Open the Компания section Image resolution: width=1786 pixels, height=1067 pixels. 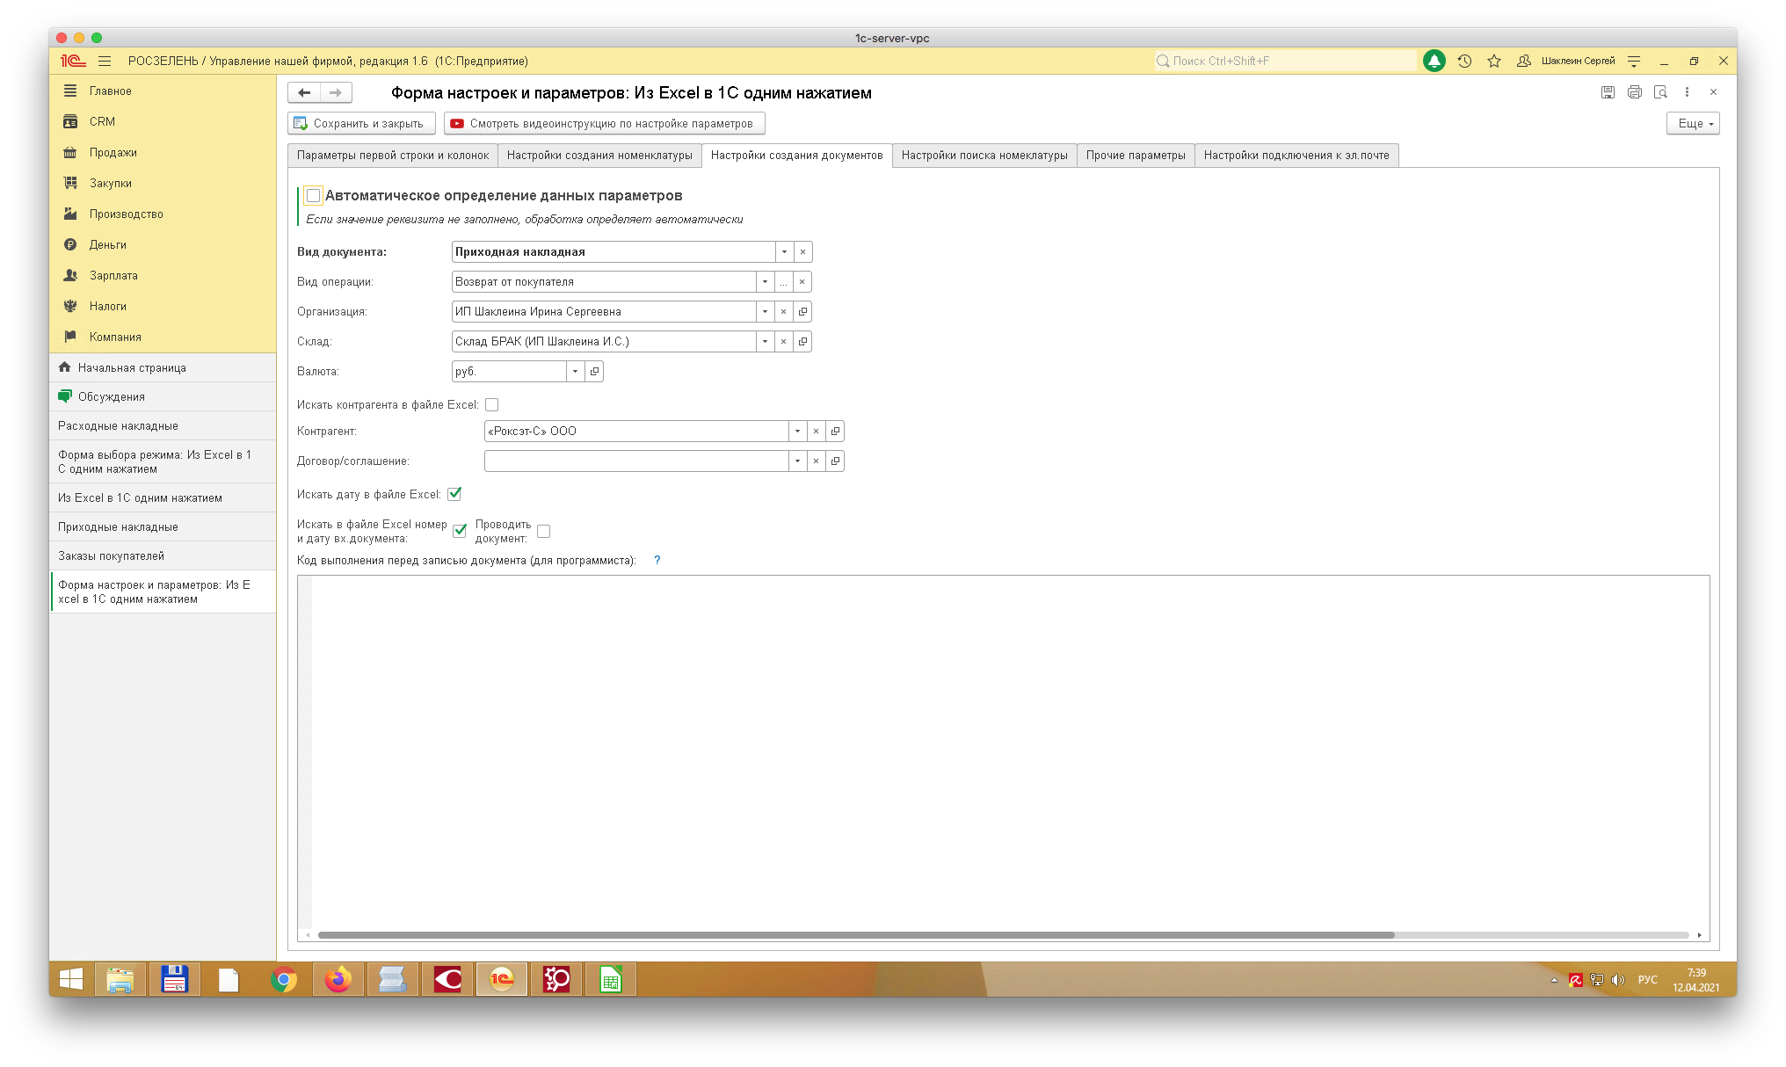(x=115, y=337)
